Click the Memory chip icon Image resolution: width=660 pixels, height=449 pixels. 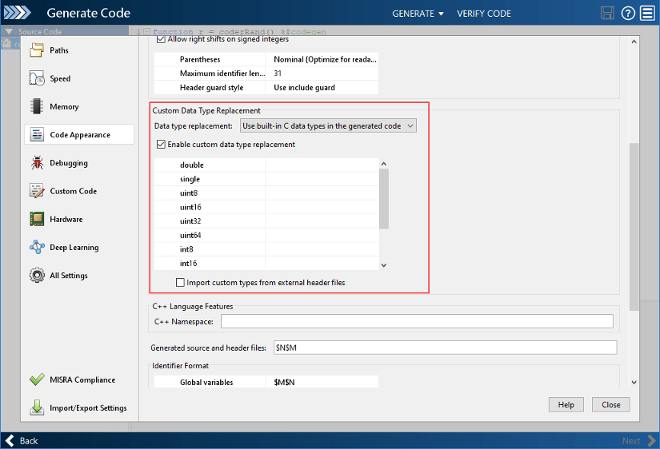click(37, 106)
